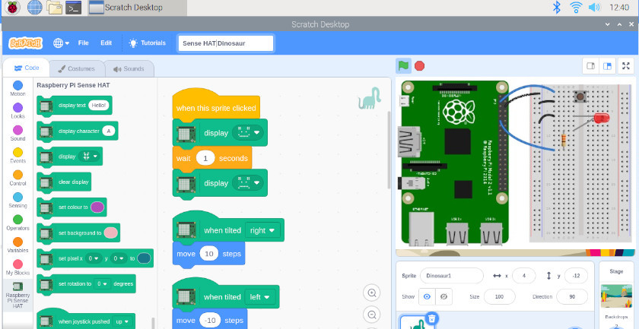This screenshot has height=329, width=639.
Task: Delete the sprite with trash icon
Action: tap(432, 318)
